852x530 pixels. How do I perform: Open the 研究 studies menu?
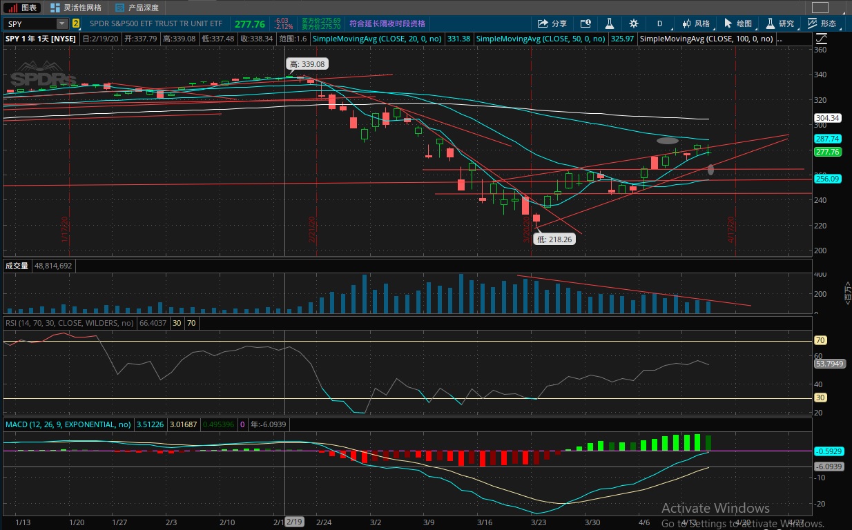coord(780,23)
